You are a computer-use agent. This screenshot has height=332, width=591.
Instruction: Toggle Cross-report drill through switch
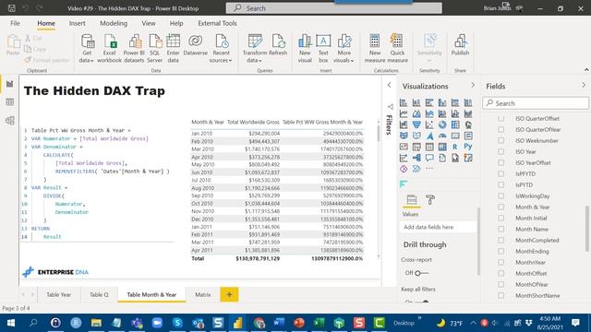[x=421, y=273]
